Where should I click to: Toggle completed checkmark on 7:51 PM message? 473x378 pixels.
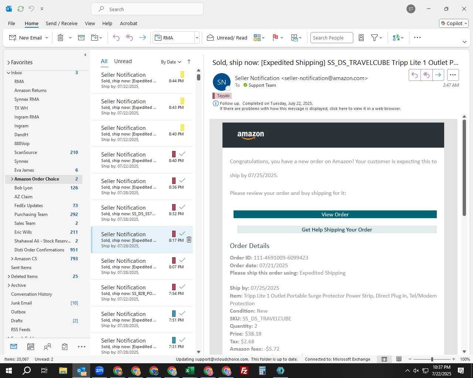coord(182,313)
